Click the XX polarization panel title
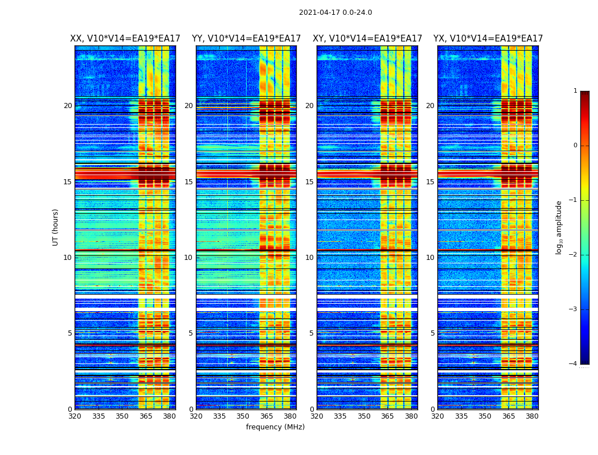This screenshot has height=455, width=598. (125, 39)
